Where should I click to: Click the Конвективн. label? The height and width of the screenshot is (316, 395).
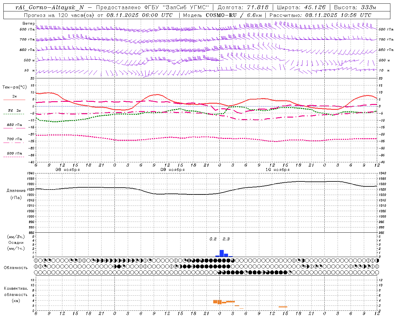click(16, 289)
